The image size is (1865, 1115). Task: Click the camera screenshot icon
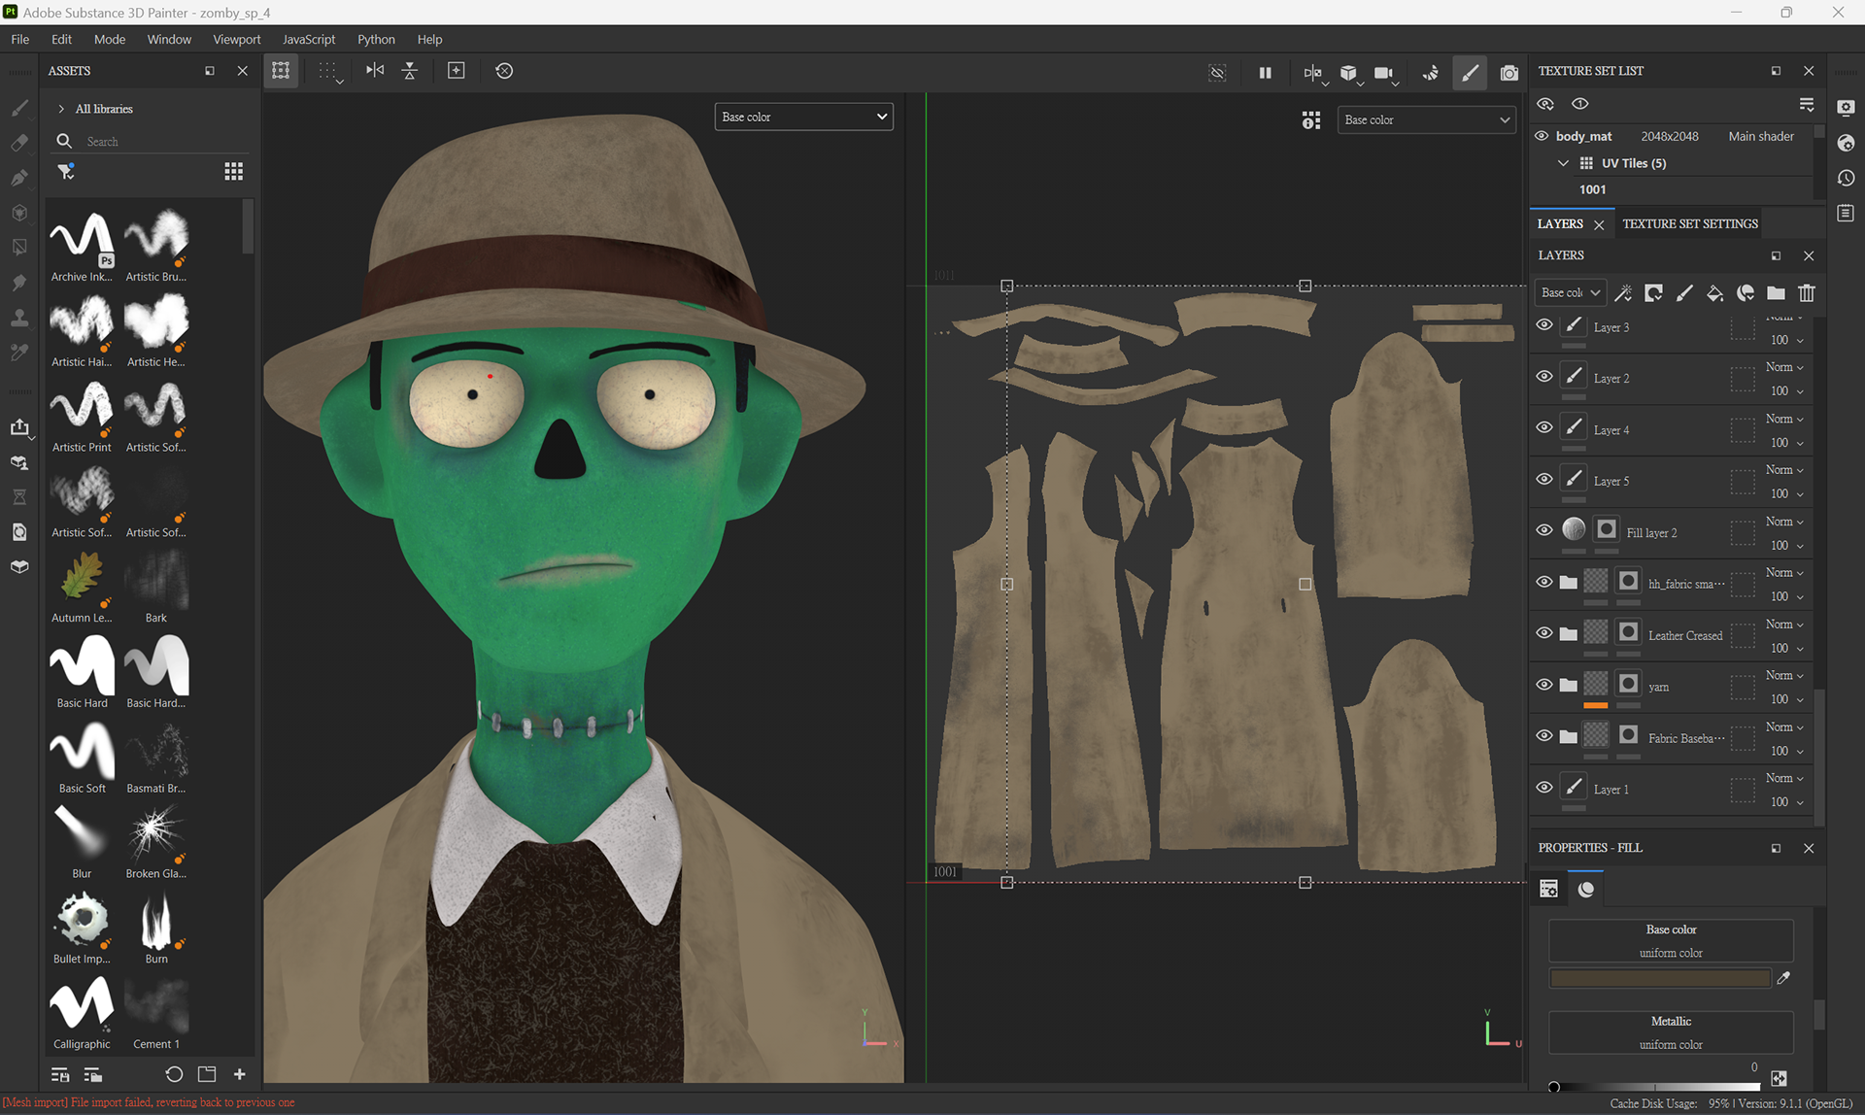coord(1509,72)
